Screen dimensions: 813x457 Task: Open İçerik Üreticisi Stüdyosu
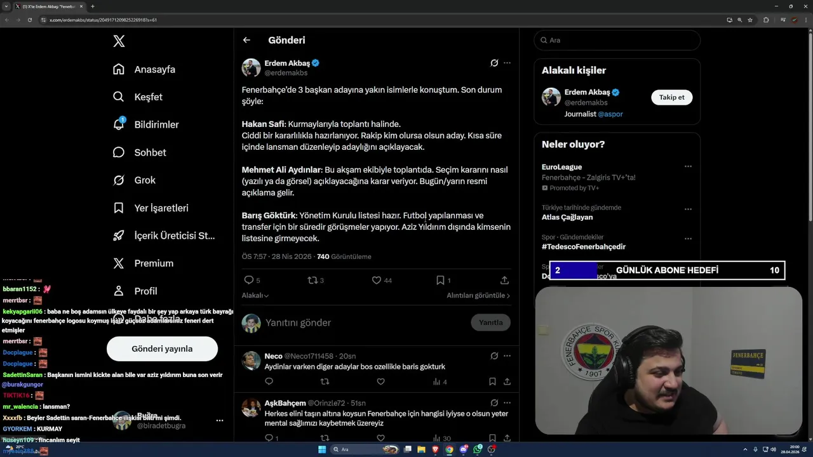[164, 235]
